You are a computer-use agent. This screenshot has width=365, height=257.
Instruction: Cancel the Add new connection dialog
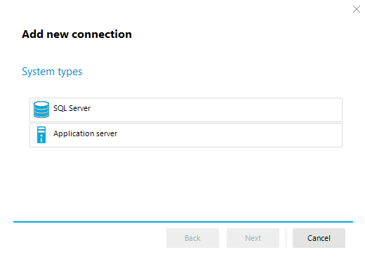[x=319, y=238]
